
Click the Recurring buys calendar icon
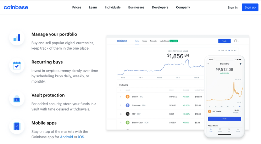(17, 66)
